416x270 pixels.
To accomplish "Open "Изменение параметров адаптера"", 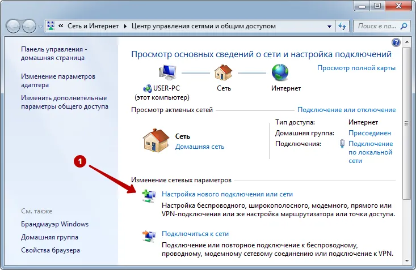I will [58, 81].
